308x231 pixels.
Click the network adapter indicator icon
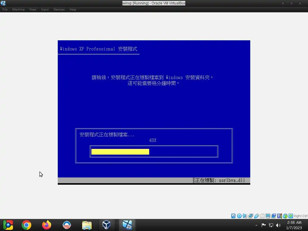[251, 216]
